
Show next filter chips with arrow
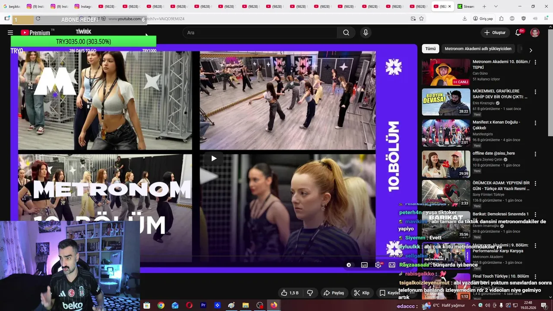tap(531, 50)
